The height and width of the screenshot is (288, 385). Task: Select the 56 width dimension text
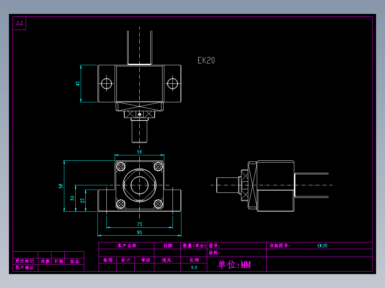[139, 152]
